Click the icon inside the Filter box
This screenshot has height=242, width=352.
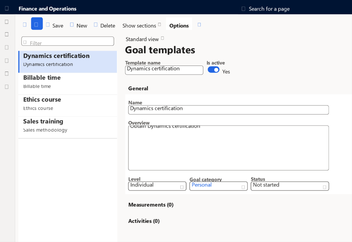tap(25, 42)
